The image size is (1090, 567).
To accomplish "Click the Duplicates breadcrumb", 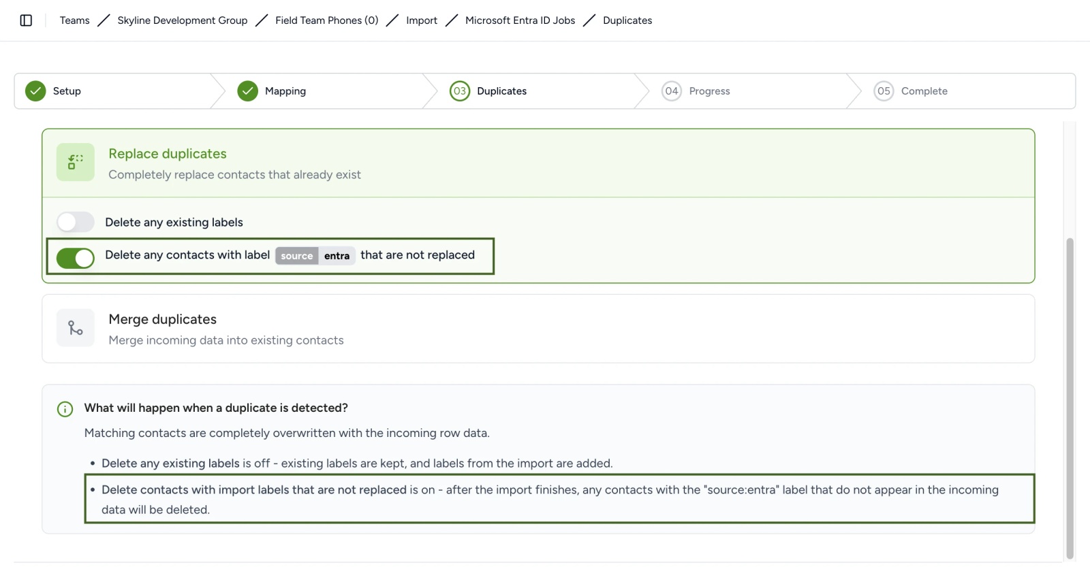I will (x=627, y=20).
